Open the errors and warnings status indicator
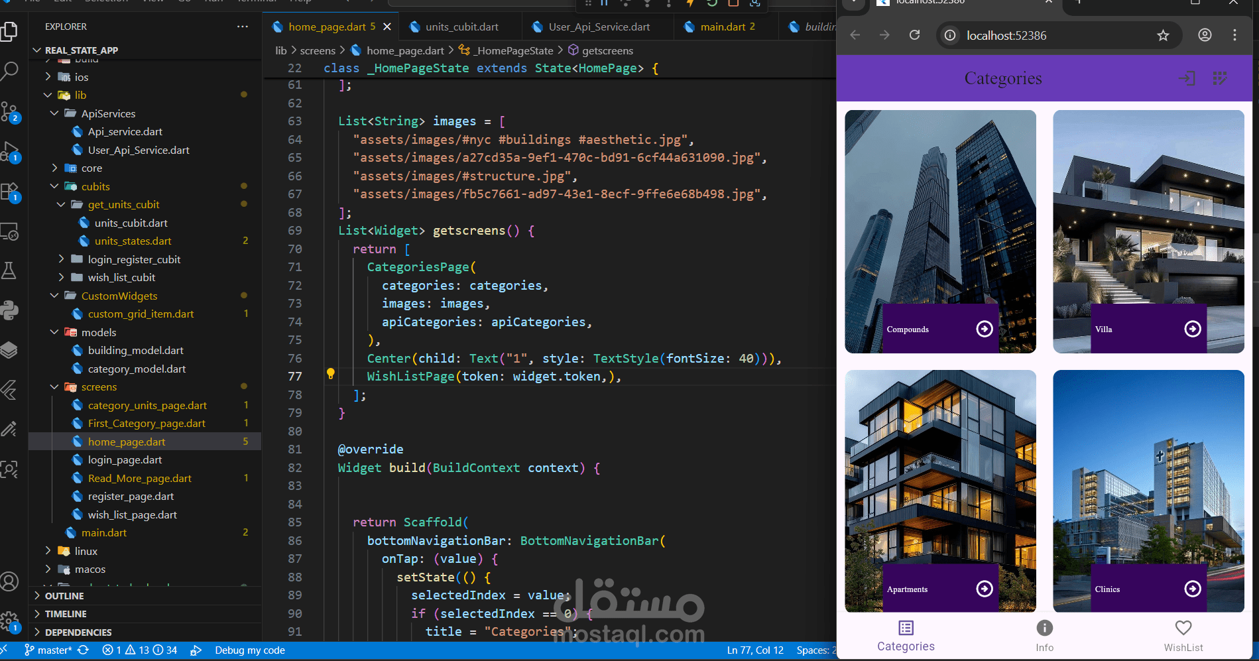Viewport: 1259px width, 661px height. [x=140, y=650]
